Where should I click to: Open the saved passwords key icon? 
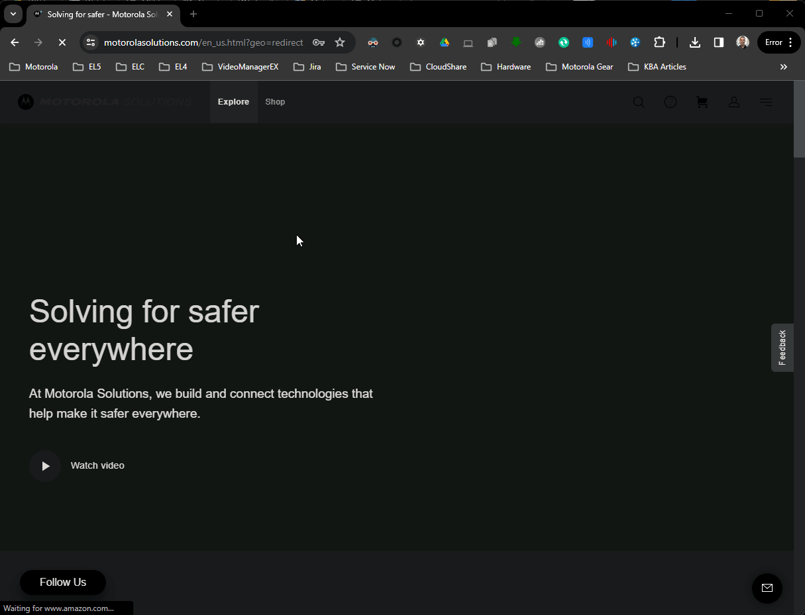(x=319, y=42)
